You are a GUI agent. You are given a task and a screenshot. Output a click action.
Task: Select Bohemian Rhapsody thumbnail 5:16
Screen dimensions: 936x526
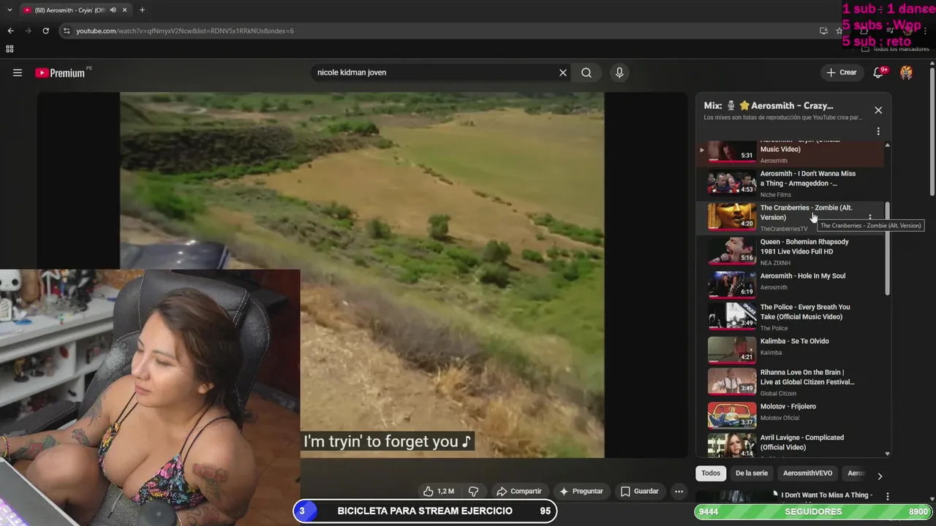[x=731, y=251]
